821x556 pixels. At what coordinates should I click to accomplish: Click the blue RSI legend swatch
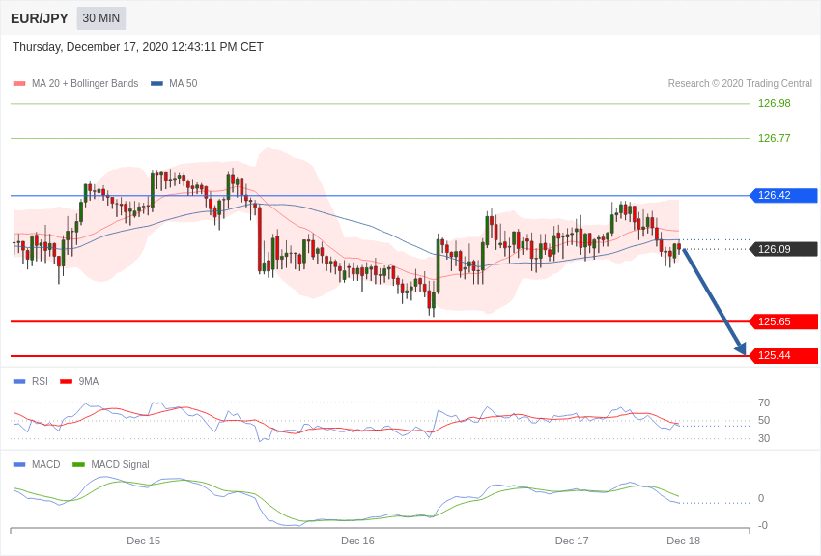pyautogui.click(x=19, y=382)
